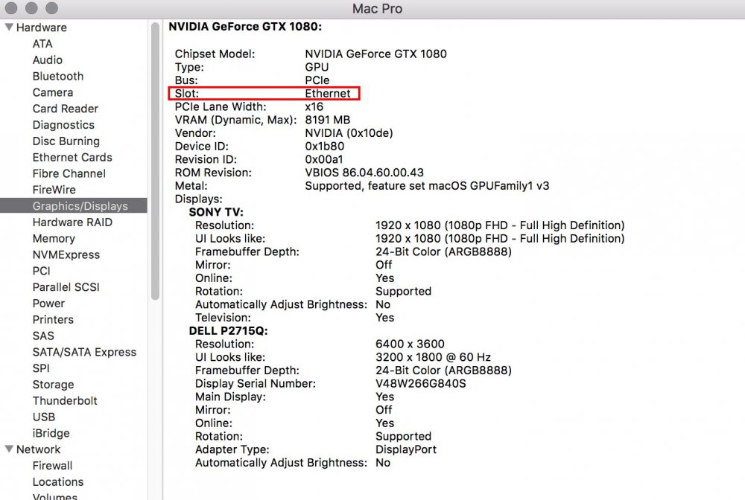Viewport: 745px width, 500px height.
Task: Select Power in the sidebar
Action: pyautogui.click(x=48, y=303)
